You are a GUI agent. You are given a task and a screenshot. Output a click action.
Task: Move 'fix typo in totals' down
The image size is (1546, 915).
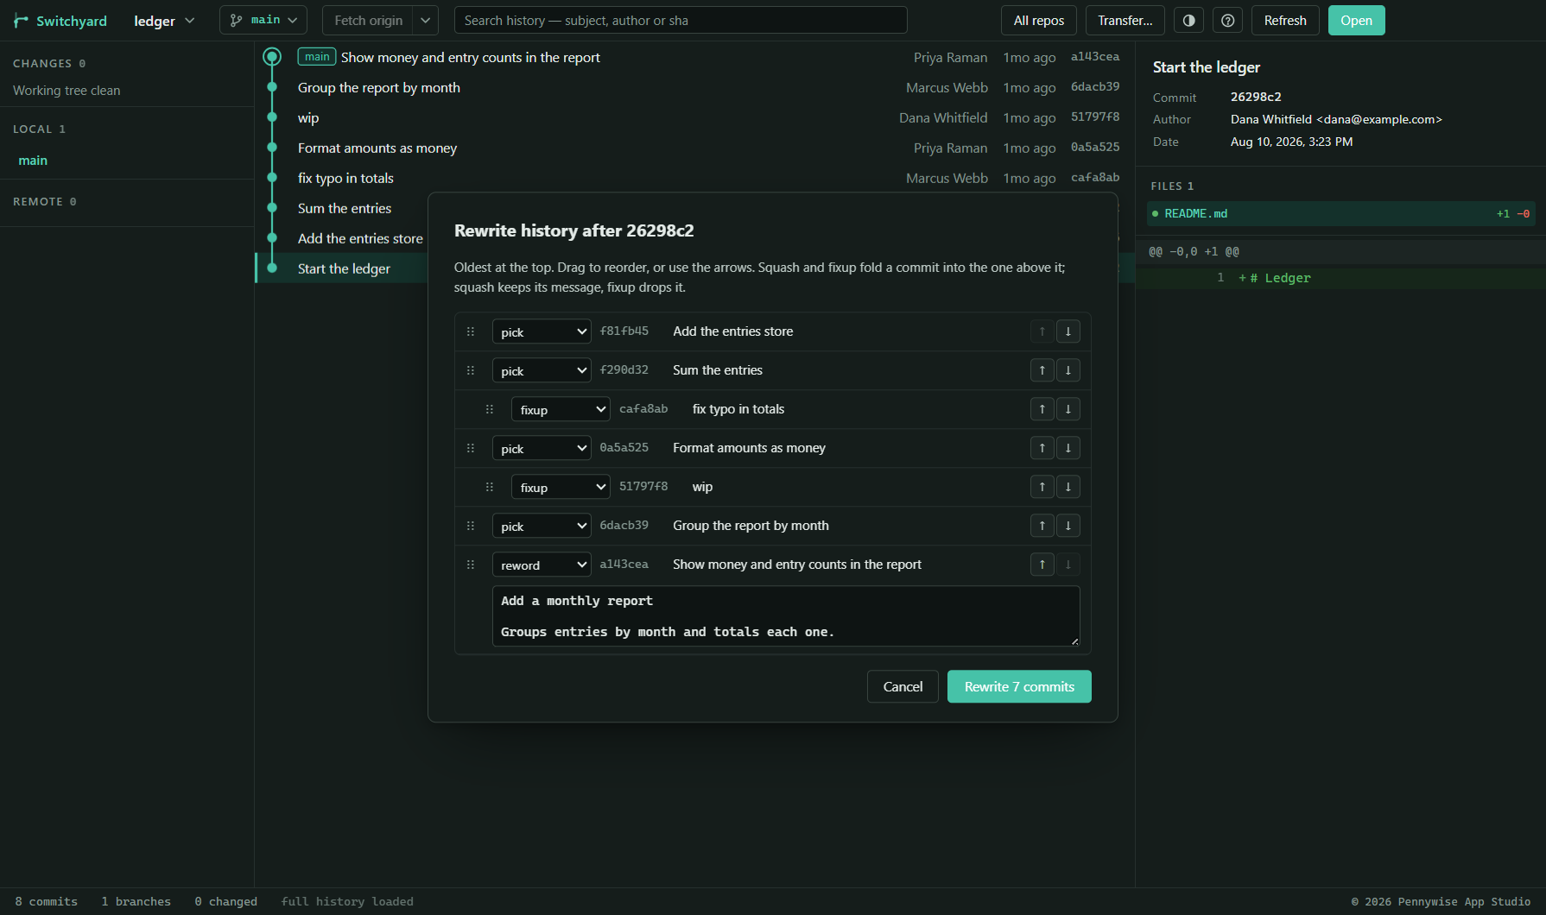pos(1068,409)
